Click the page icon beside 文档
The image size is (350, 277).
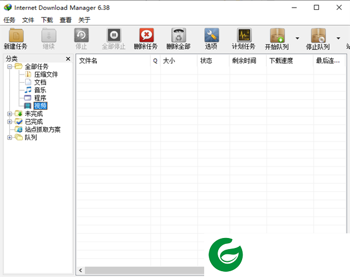[28, 82]
